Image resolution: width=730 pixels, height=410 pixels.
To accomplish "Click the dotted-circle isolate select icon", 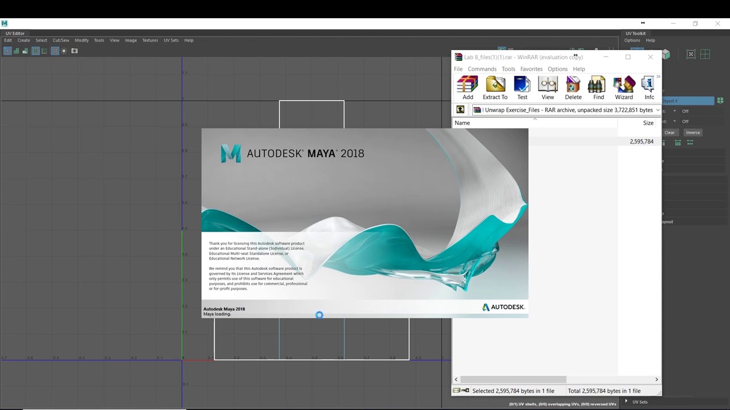I will (x=64, y=51).
